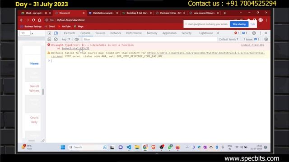
Task: Open the tab search chevron in Chrome
Action: click(x=241, y=13)
